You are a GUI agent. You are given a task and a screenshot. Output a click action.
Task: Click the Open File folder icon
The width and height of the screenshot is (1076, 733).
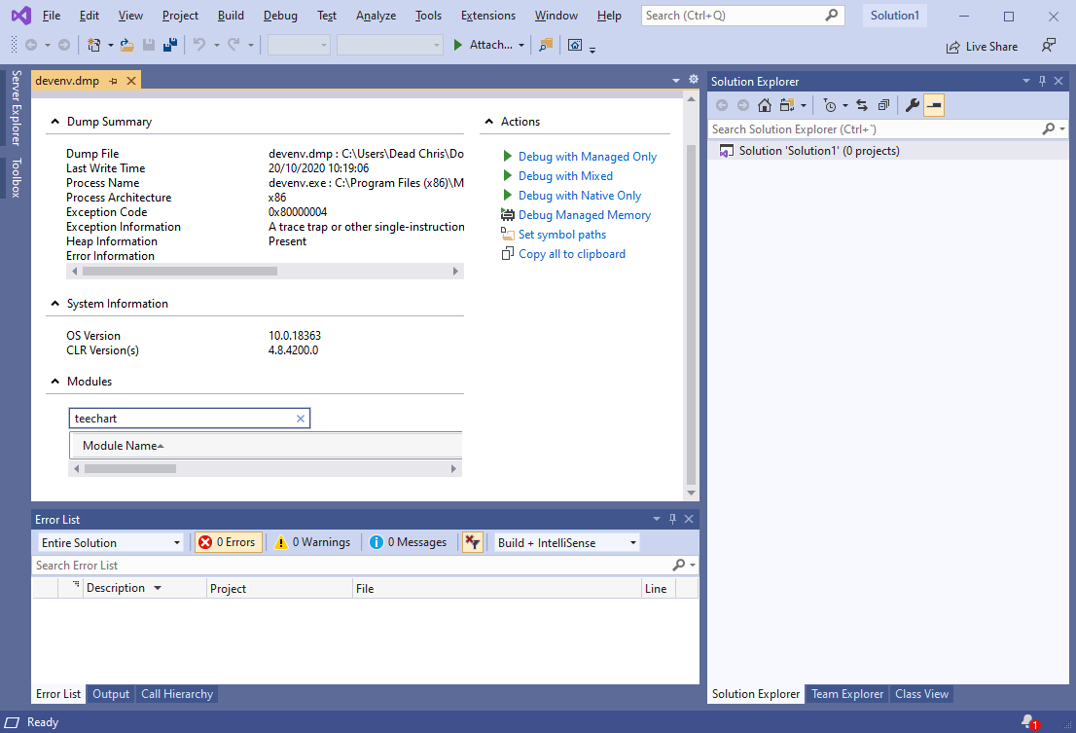[126, 46]
